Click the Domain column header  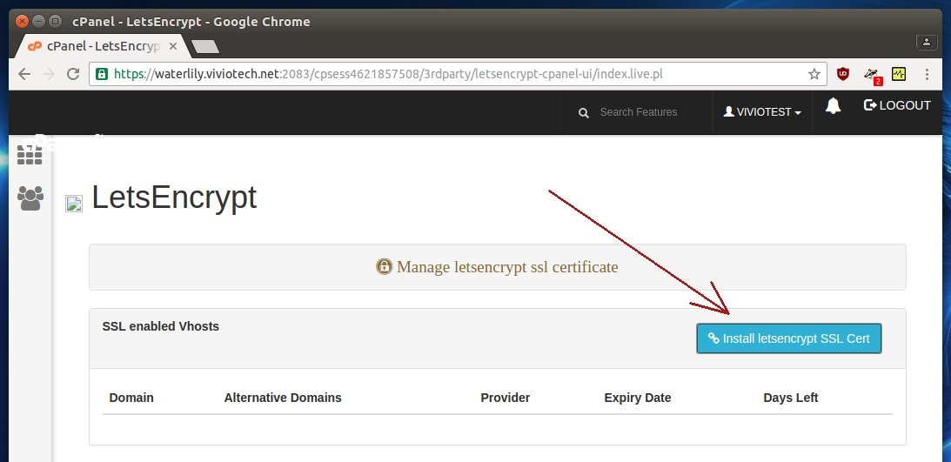(131, 398)
